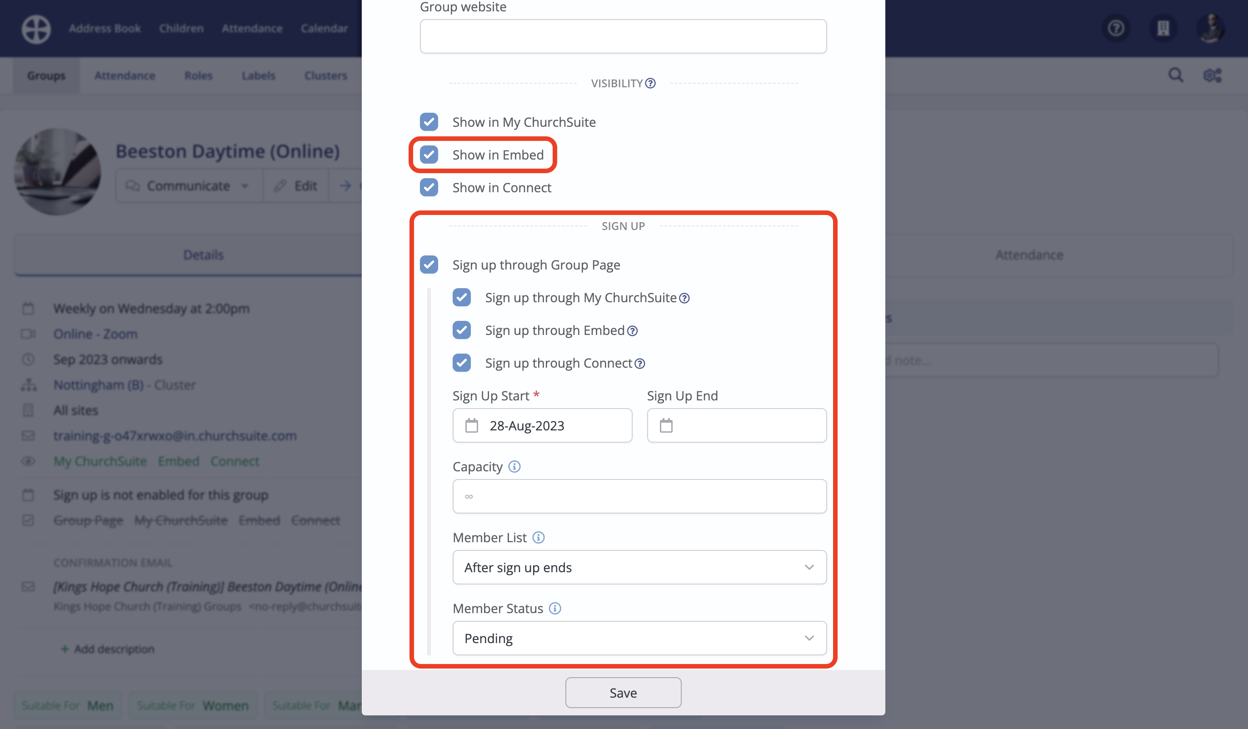This screenshot has height=729, width=1248.
Task: Open the calendar picker for Sign Up Start
Action: (472, 425)
